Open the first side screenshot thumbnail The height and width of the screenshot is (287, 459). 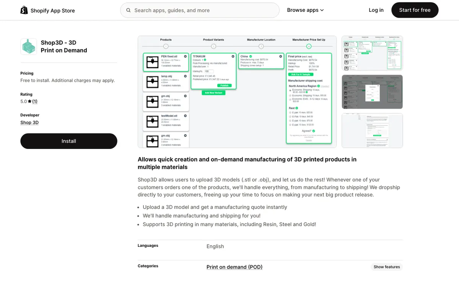[x=372, y=53]
